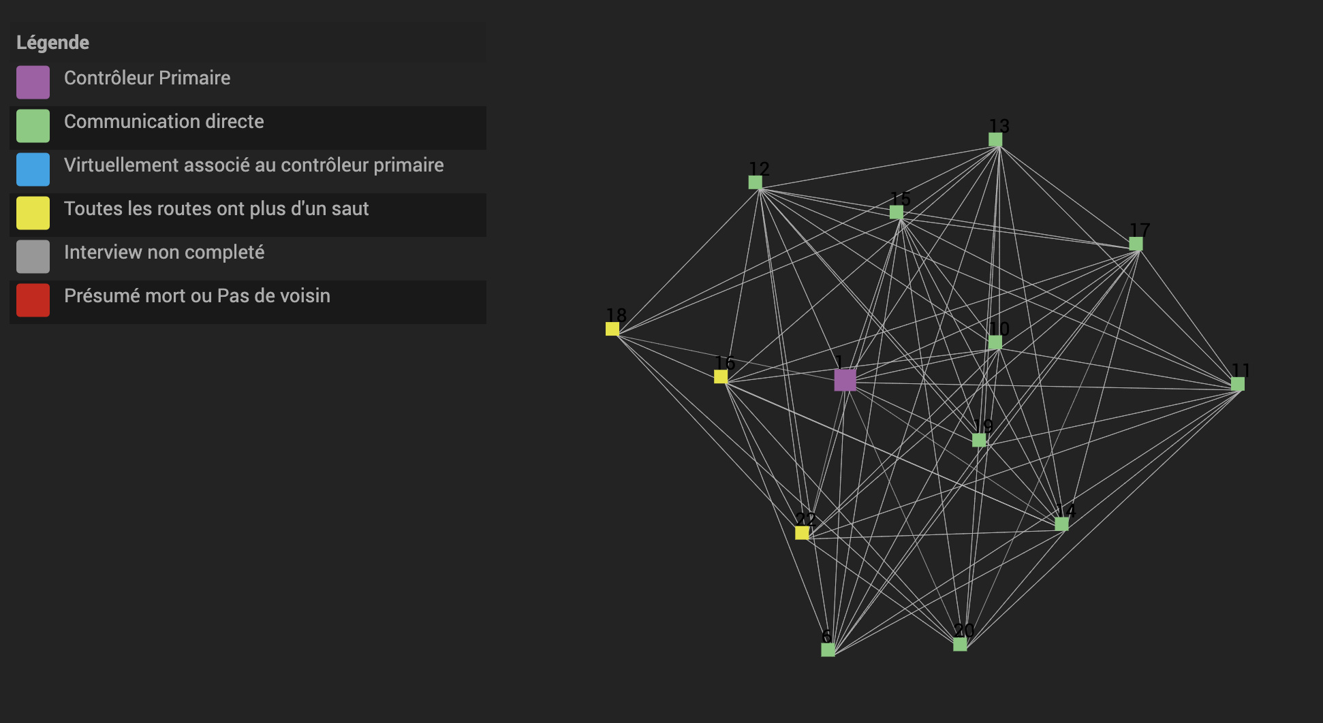Click green node 6 at bottom
This screenshot has width=1323, height=723.
(828, 650)
